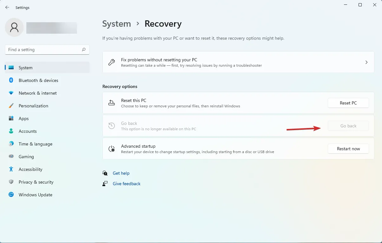The width and height of the screenshot is (382, 243).
Task: Navigate to System in the breadcrumb
Action: (x=116, y=24)
